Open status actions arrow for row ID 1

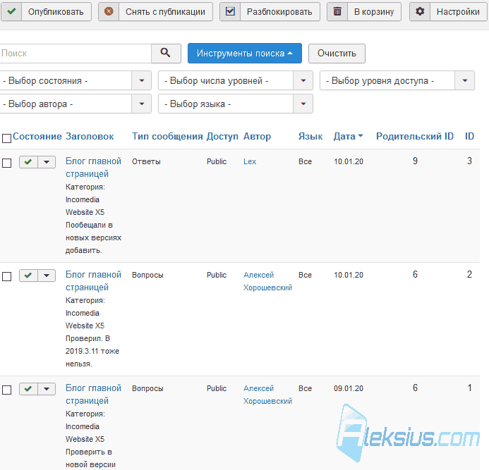(47, 389)
